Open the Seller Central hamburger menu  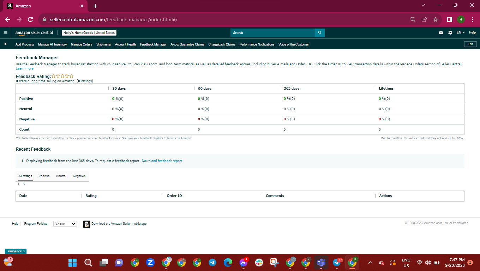pos(5,32)
